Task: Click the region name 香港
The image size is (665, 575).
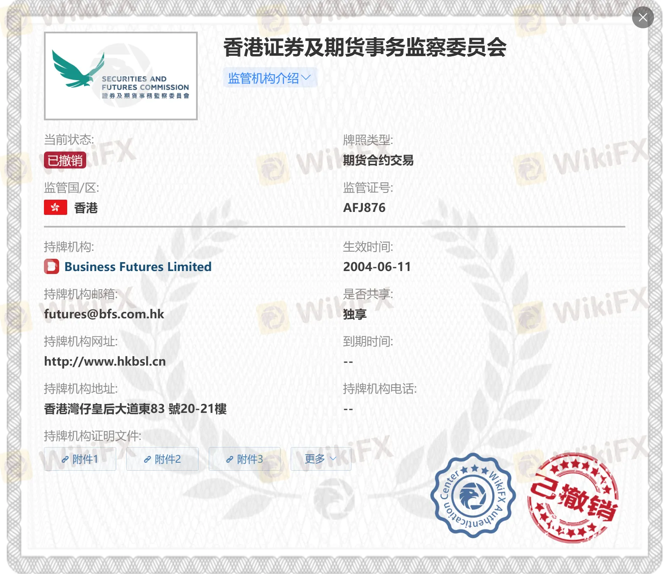Action: 86,208
